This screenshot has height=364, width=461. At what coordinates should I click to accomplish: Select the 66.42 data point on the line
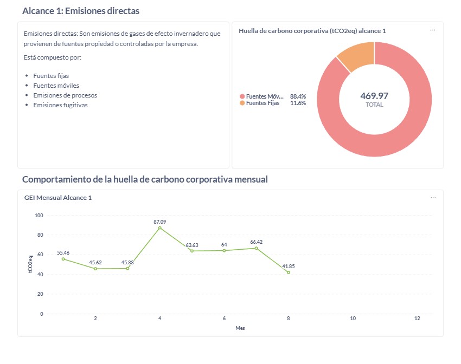[x=256, y=248]
